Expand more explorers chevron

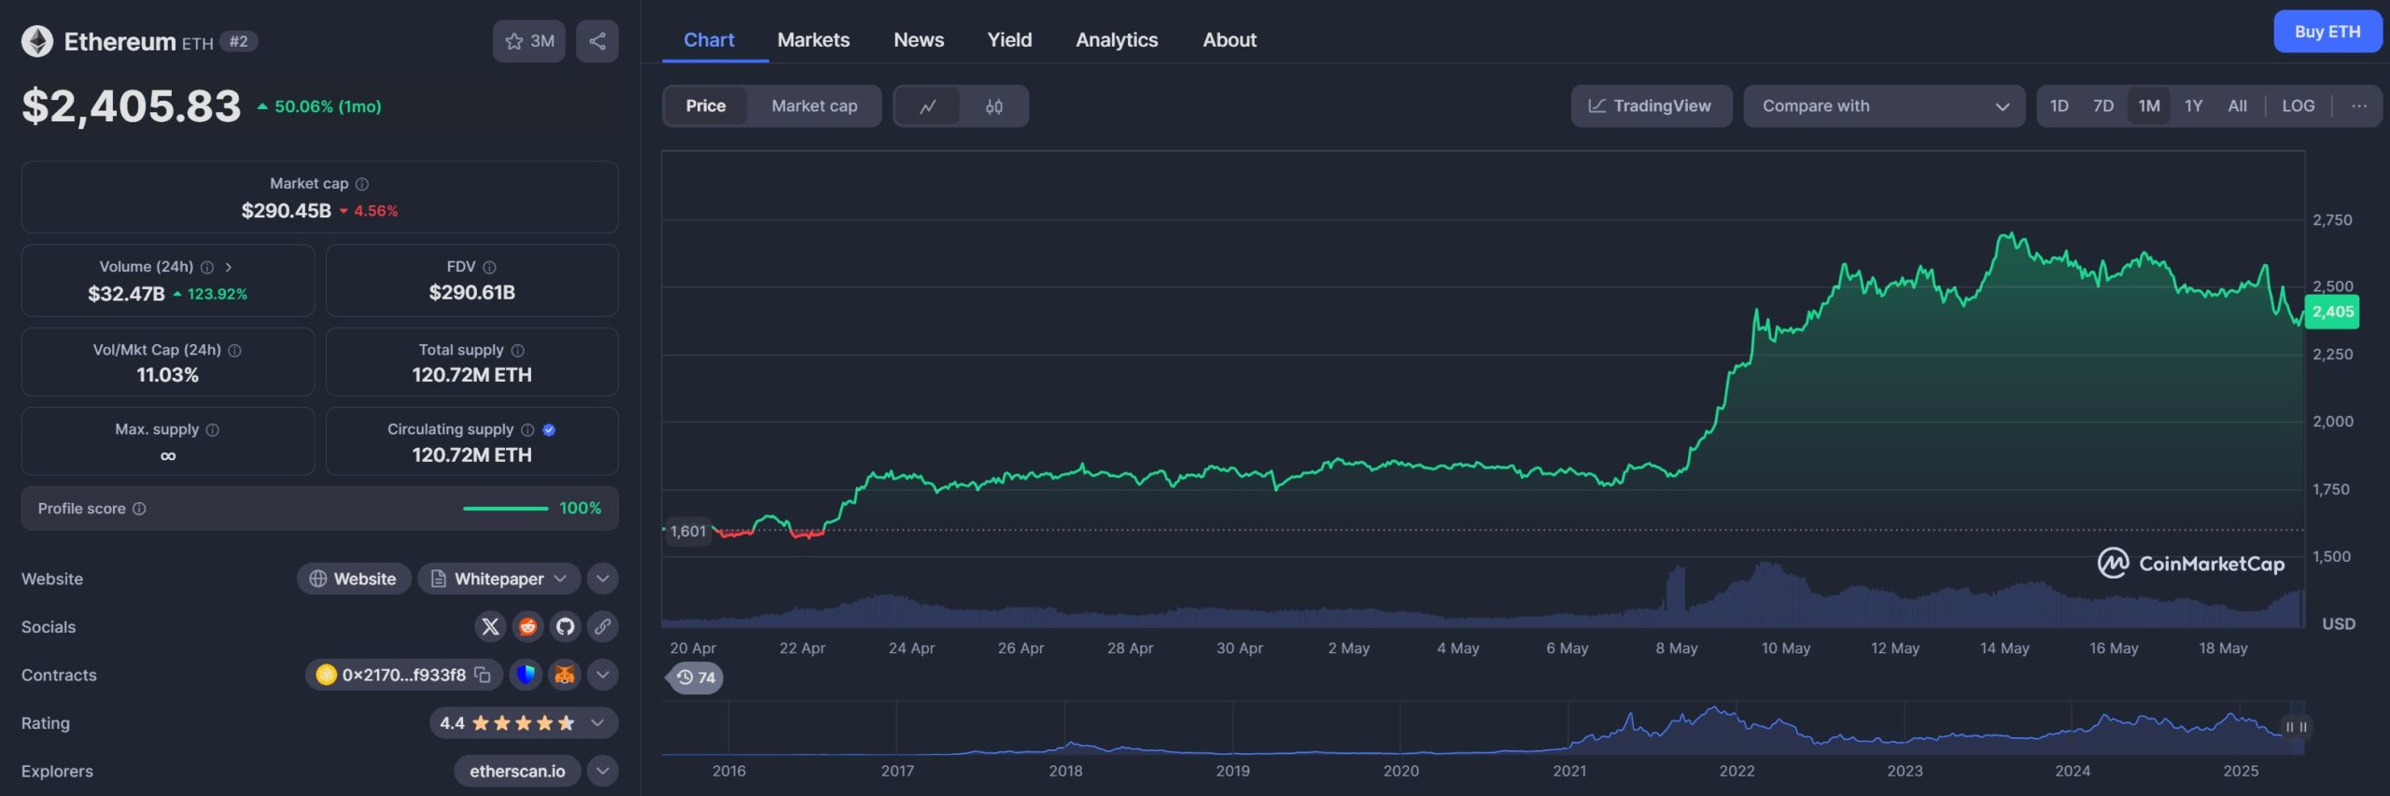click(x=603, y=771)
